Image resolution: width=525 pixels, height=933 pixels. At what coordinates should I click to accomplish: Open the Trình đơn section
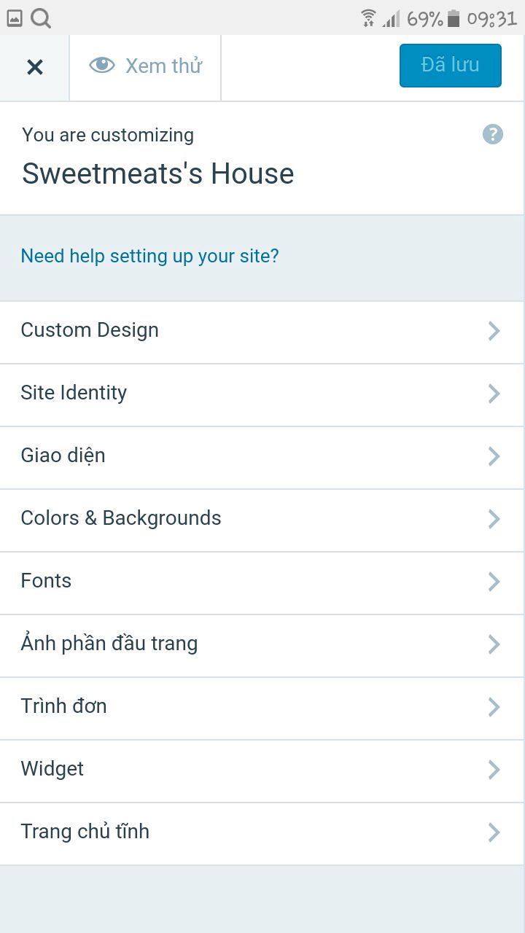tap(262, 708)
